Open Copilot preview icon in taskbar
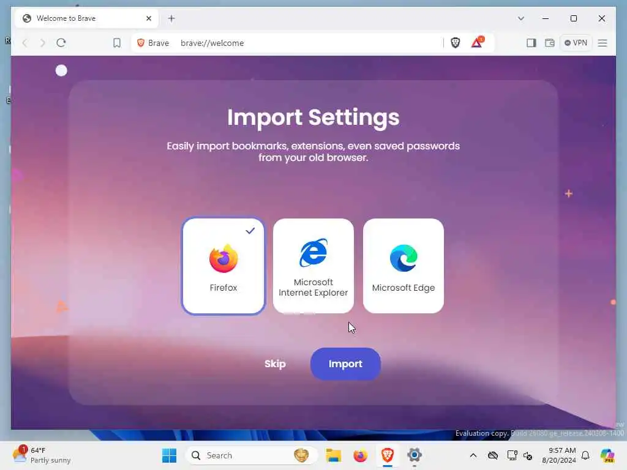 point(607,455)
